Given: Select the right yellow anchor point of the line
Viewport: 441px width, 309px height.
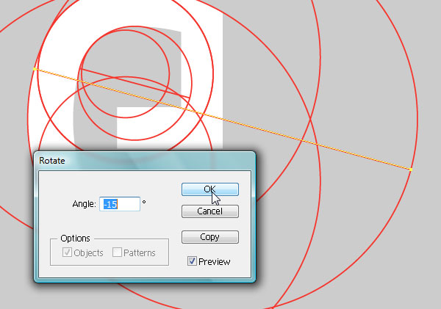Looking at the screenshot, I should coord(411,170).
